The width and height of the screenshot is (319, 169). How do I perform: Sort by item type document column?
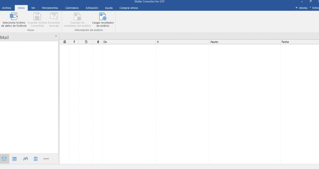86,42
